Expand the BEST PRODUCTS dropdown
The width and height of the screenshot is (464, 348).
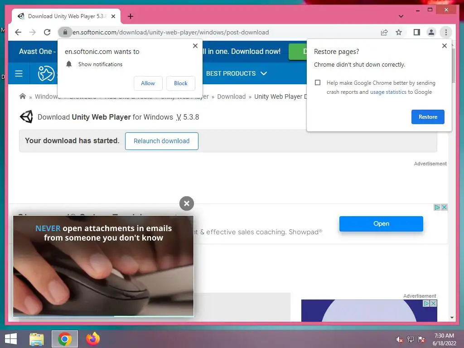coord(237,73)
